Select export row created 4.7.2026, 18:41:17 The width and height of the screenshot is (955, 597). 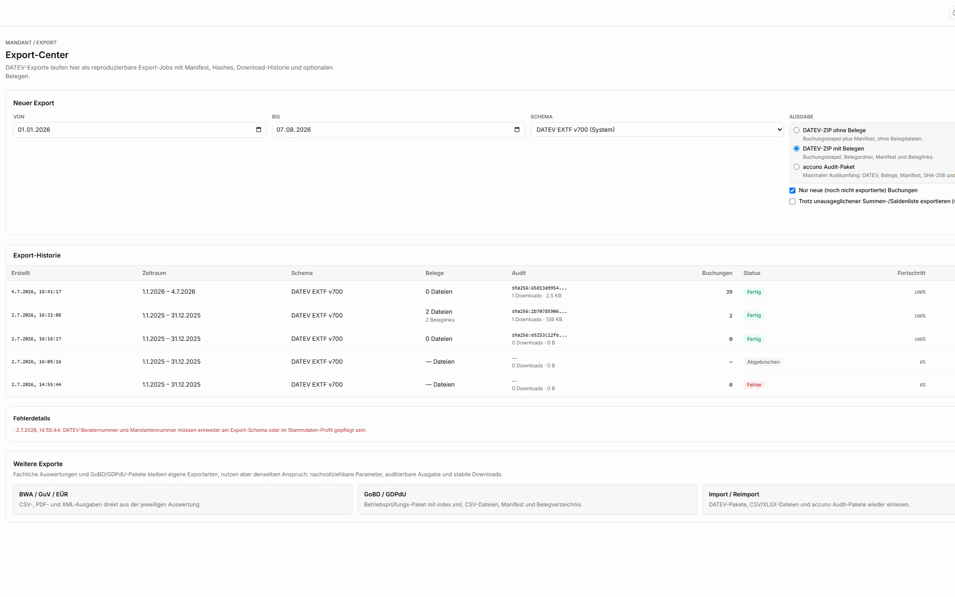point(480,292)
